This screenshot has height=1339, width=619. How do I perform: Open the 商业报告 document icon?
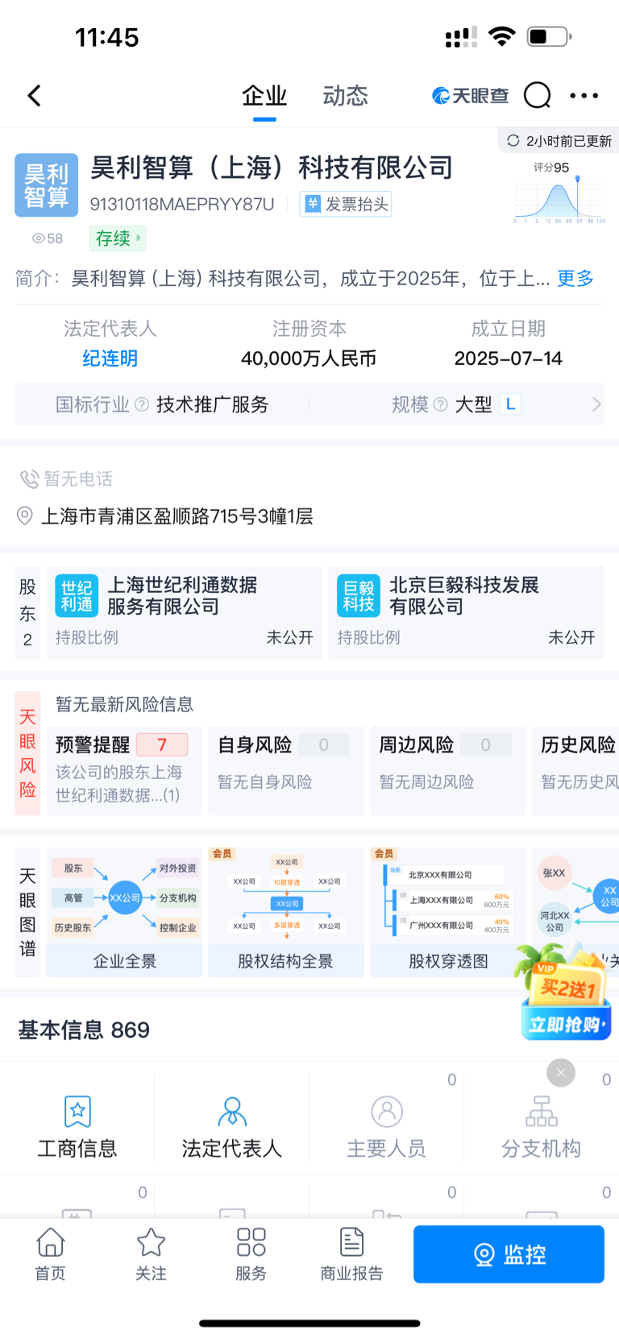[x=351, y=1242]
